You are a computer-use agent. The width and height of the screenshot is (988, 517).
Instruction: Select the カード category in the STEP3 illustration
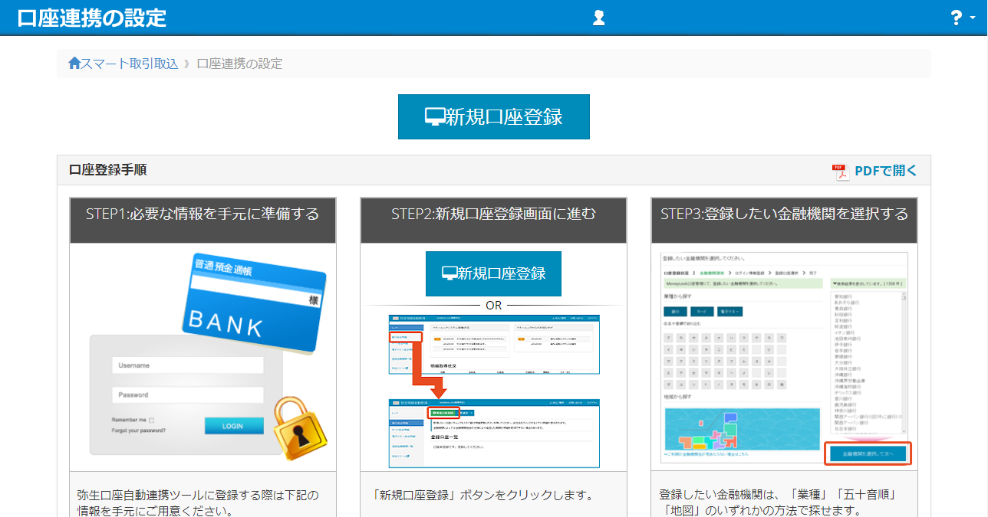[701, 312]
